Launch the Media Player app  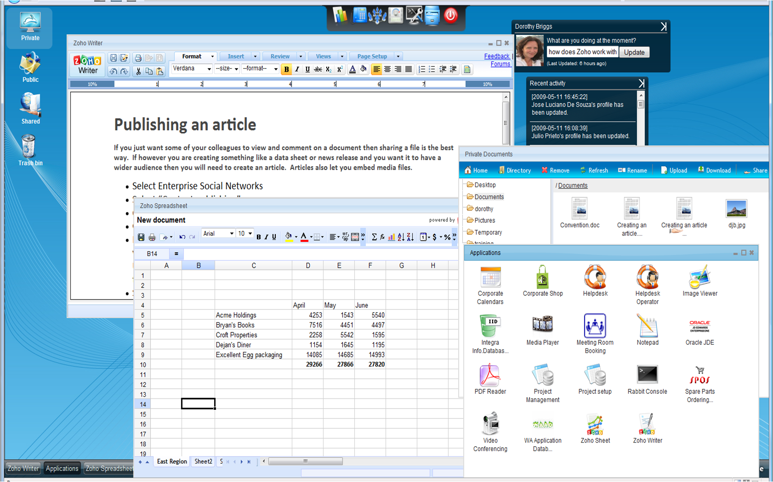(x=543, y=330)
